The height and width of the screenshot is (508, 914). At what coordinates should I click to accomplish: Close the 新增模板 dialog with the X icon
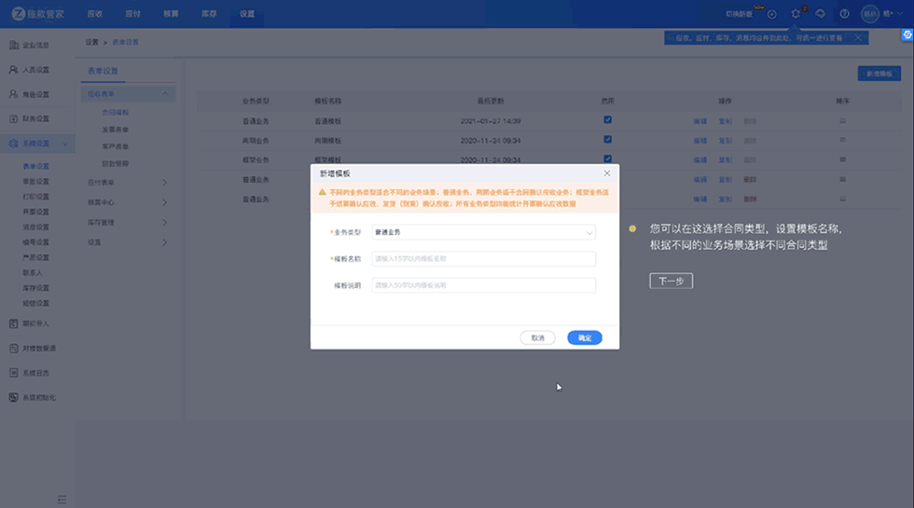click(607, 173)
